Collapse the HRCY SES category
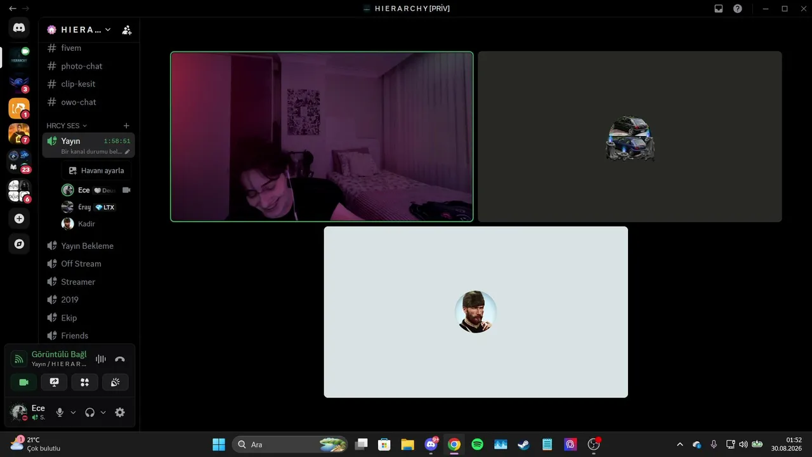812x457 pixels. (x=67, y=126)
